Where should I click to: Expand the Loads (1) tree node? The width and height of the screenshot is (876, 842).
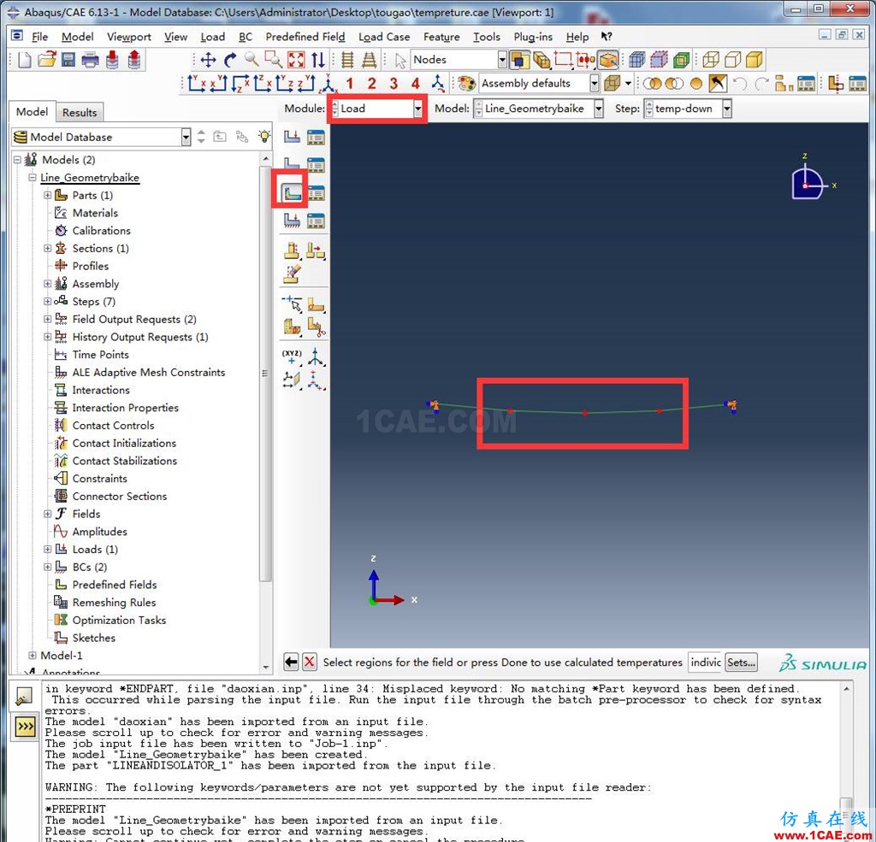(x=48, y=550)
